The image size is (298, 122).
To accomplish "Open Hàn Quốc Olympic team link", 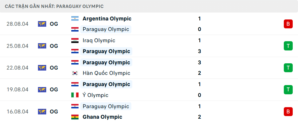I will tap(106, 73).
